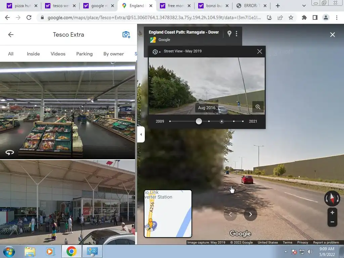Image resolution: width=344 pixels, height=258 pixels.
Task: Click browser back arrow
Action: pyautogui.click(x=7, y=17)
